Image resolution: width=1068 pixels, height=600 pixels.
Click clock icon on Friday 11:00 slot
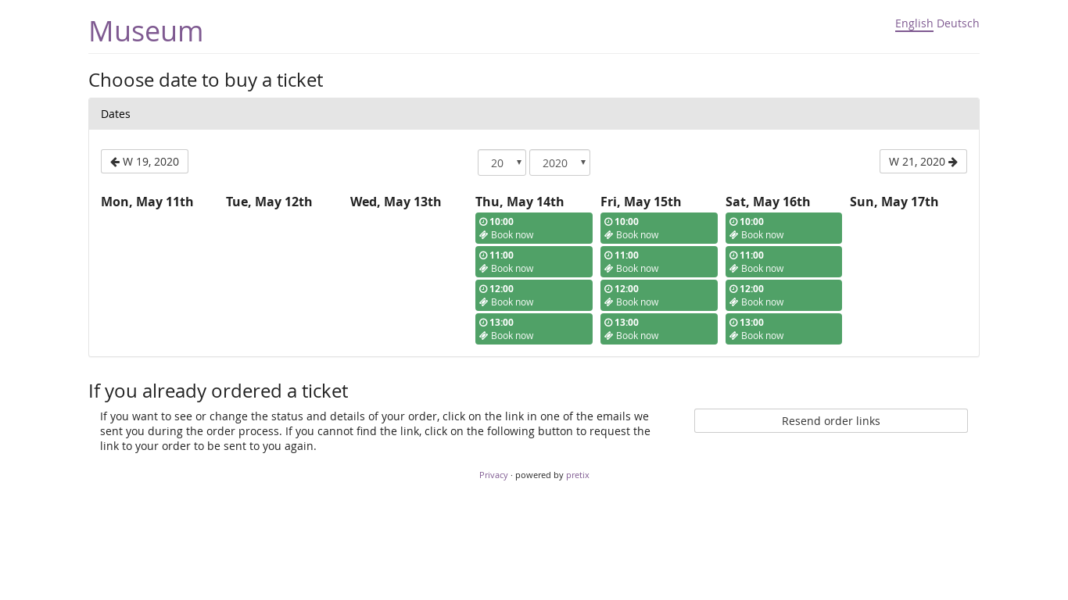pyautogui.click(x=608, y=255)
